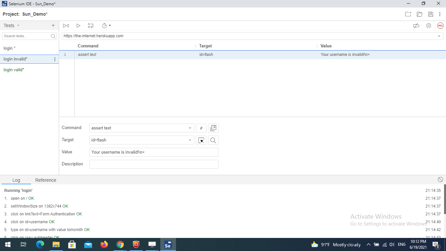This screenshot has height=251, width=446.
Task: Open the Windows Start menu
Action: point(8,244)
